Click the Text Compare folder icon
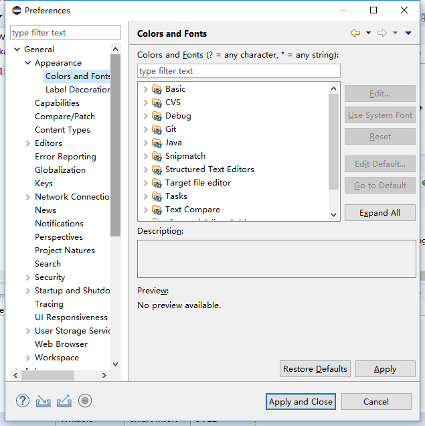Screen dimensions: 425x426 (x=157, y=210)
